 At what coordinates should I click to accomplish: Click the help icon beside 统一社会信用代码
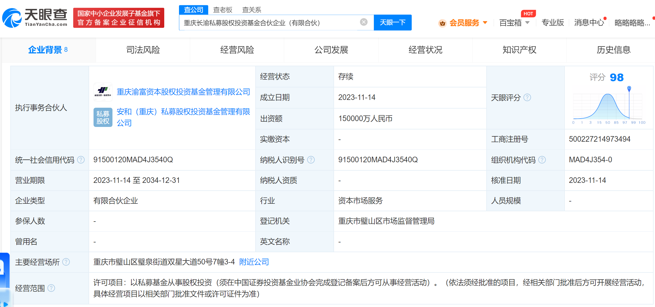(x=81, y=160)
